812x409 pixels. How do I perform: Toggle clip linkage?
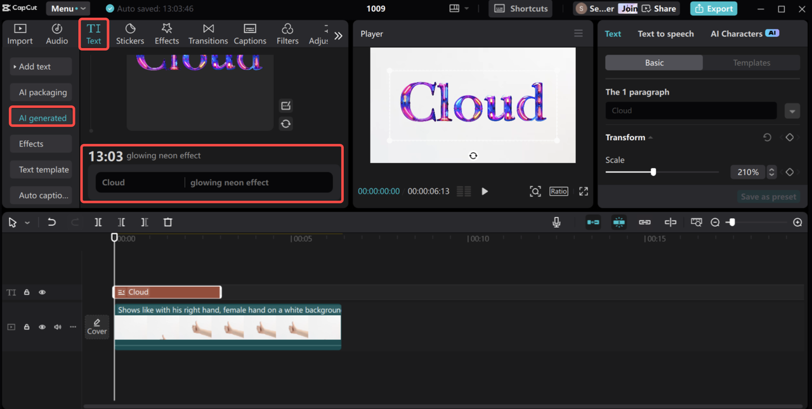pos(645,223)
